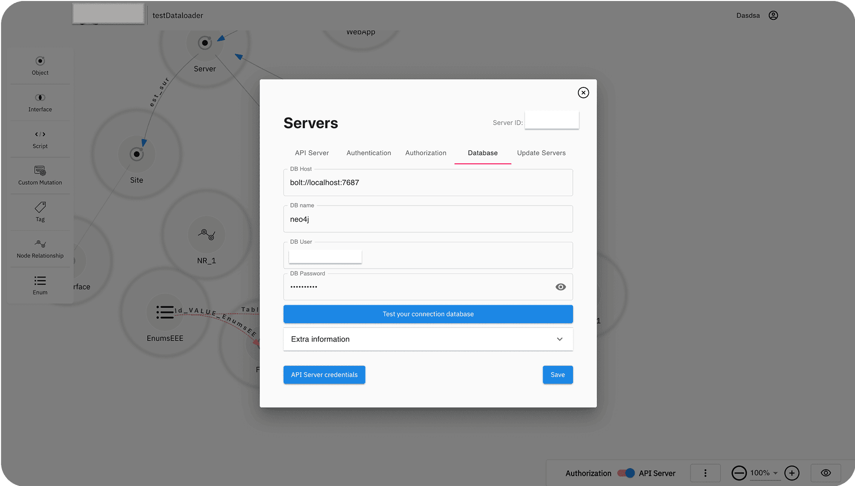
Task: Show the DB Password value
Action: coord(561,287)
